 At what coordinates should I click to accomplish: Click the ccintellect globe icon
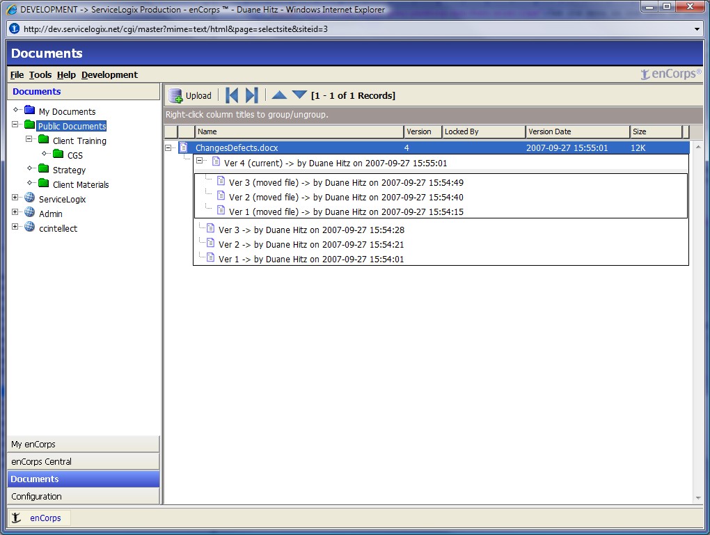[29, 226]
